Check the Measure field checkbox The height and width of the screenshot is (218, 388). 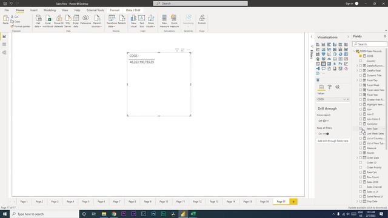coord(361,148)
